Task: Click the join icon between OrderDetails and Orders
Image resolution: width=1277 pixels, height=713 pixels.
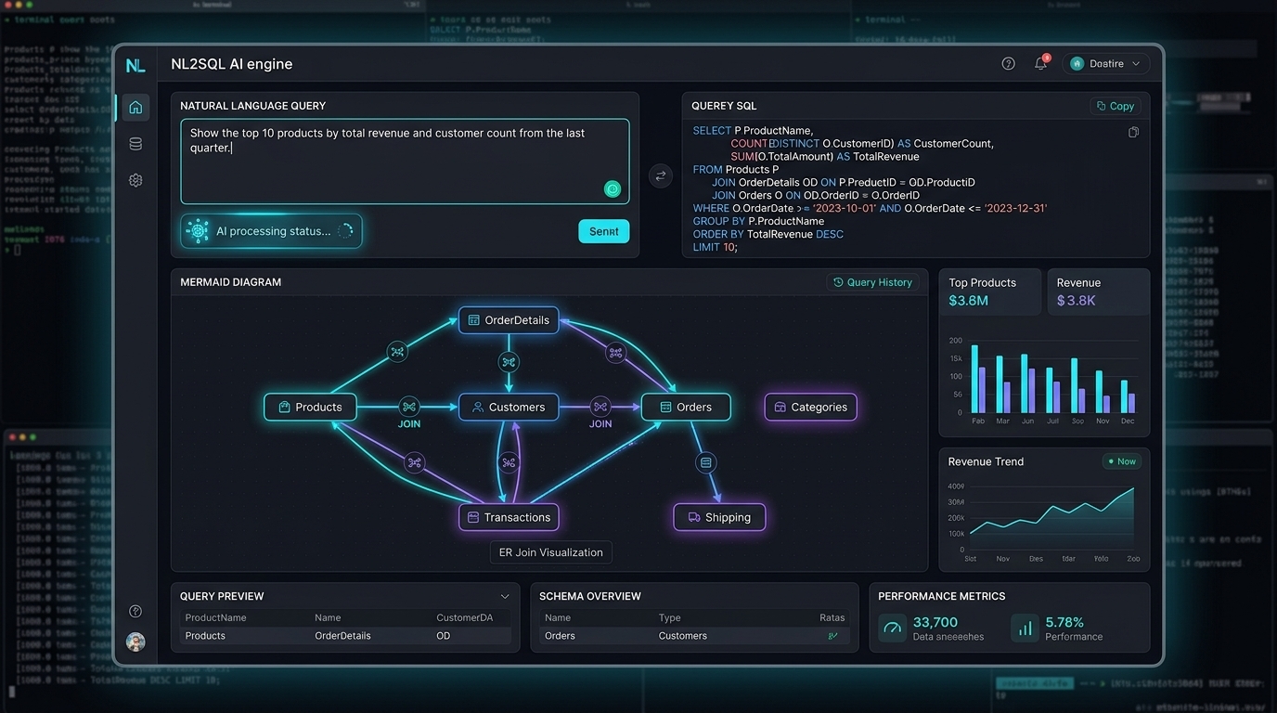Action: [x=615, y=353]
